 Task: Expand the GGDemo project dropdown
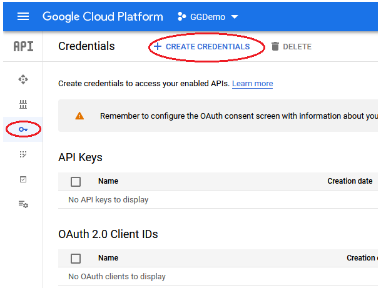(x=208, y=17)
